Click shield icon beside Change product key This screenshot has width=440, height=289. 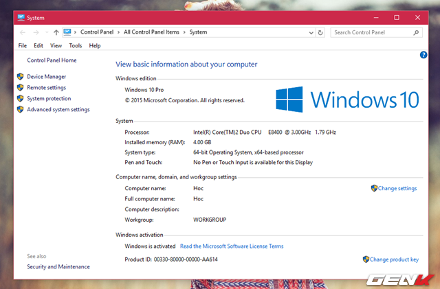pos(366,259)
